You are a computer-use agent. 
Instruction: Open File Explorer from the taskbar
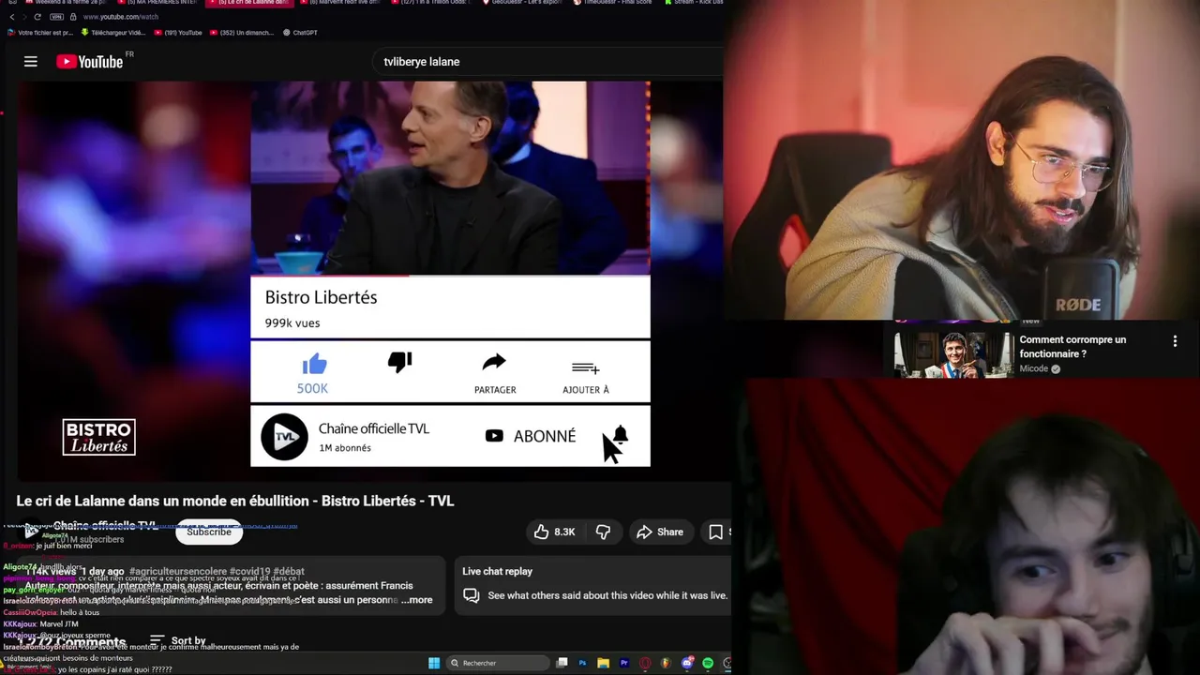pyautogui.click(x=603, y=663)
